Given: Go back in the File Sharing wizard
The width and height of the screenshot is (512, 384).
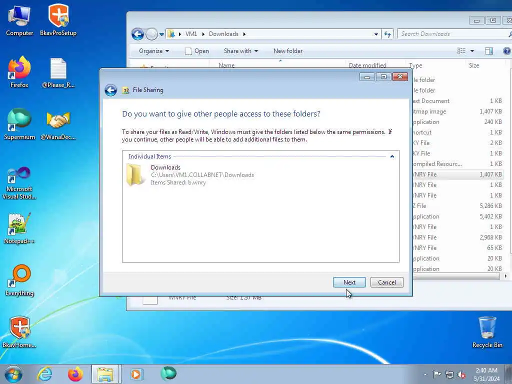Looking at the screenshot, I should [110, 90].
